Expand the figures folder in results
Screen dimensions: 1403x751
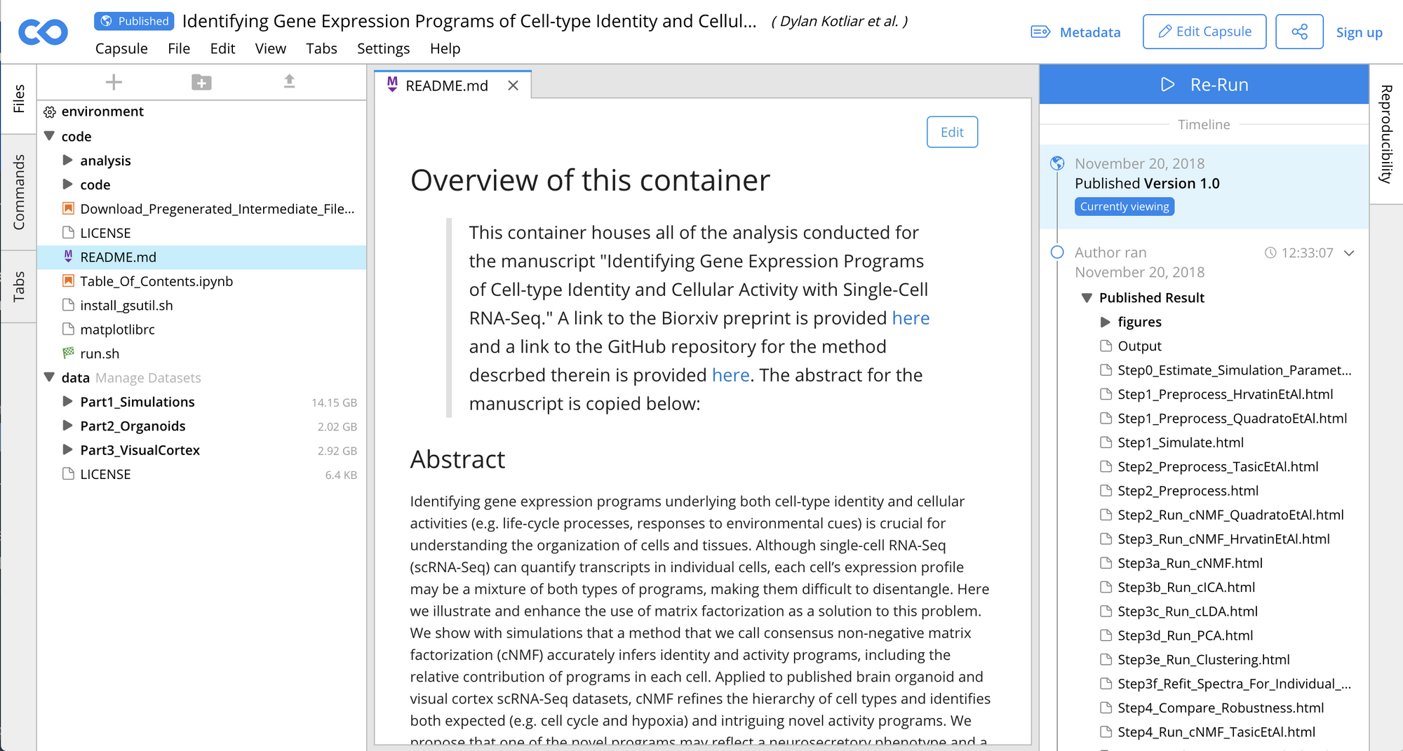1106,322
